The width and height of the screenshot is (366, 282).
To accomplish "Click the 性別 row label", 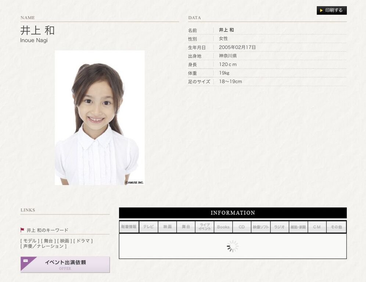I will click(193, 39).
